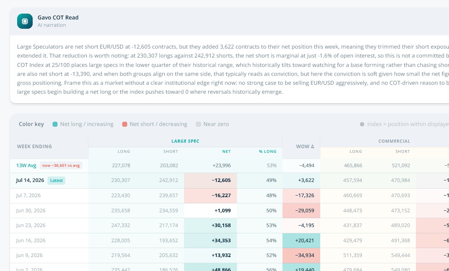Click the Gavo COT Read chip icon

[x=25, y=21]
